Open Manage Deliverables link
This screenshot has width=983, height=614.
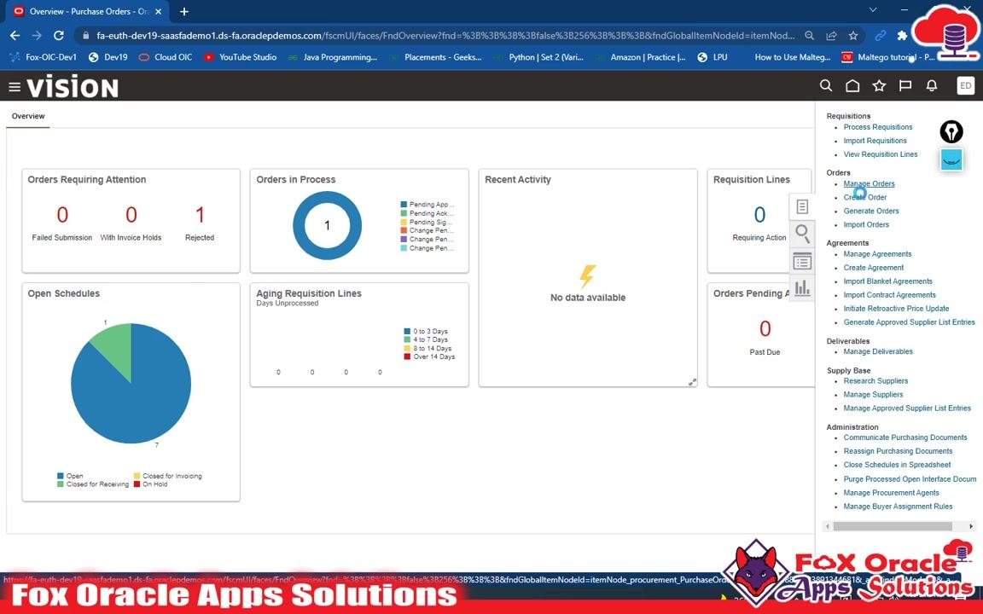tap(878, 352)
